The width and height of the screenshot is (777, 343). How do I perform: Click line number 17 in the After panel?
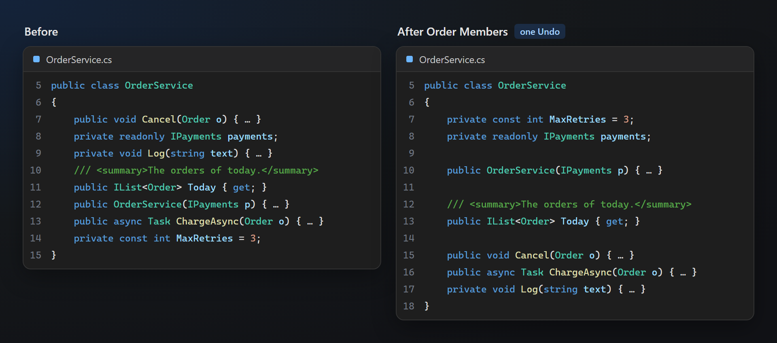[409, 290]
